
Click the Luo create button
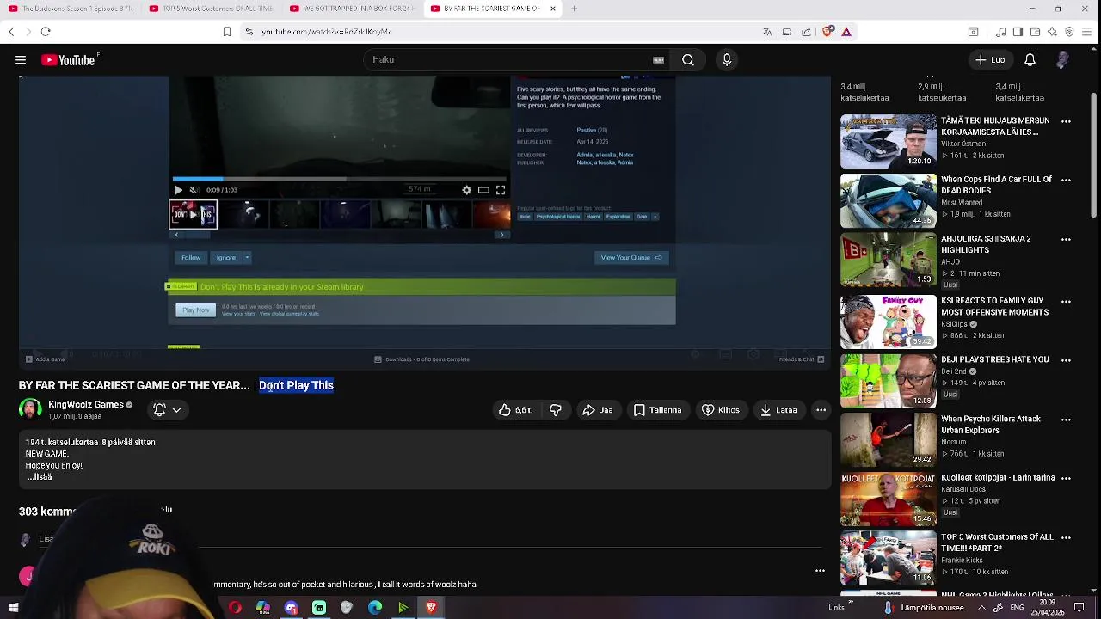pyautogui.click(x=990, y=60)
